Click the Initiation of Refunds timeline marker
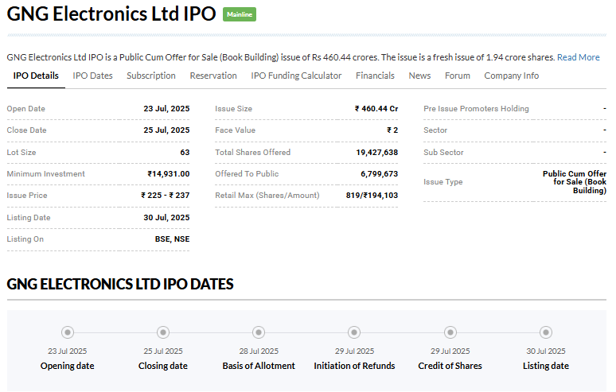The height and width of the screenshot is (392, 616). [354, 332]
